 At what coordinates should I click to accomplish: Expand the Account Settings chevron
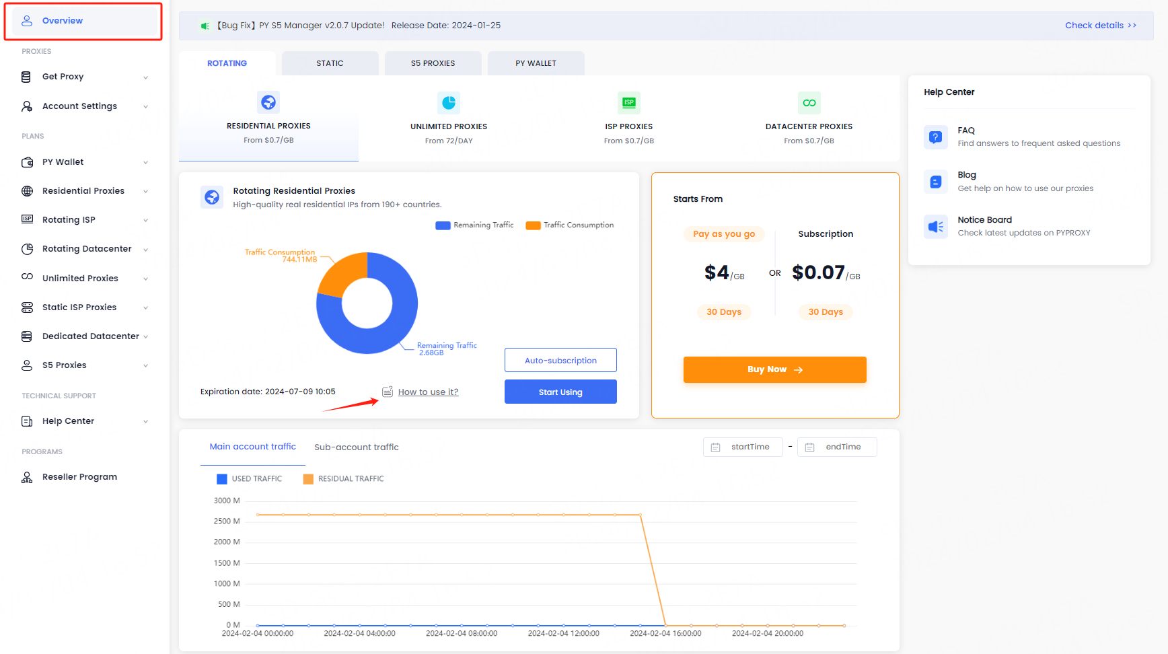coord(145,106)
